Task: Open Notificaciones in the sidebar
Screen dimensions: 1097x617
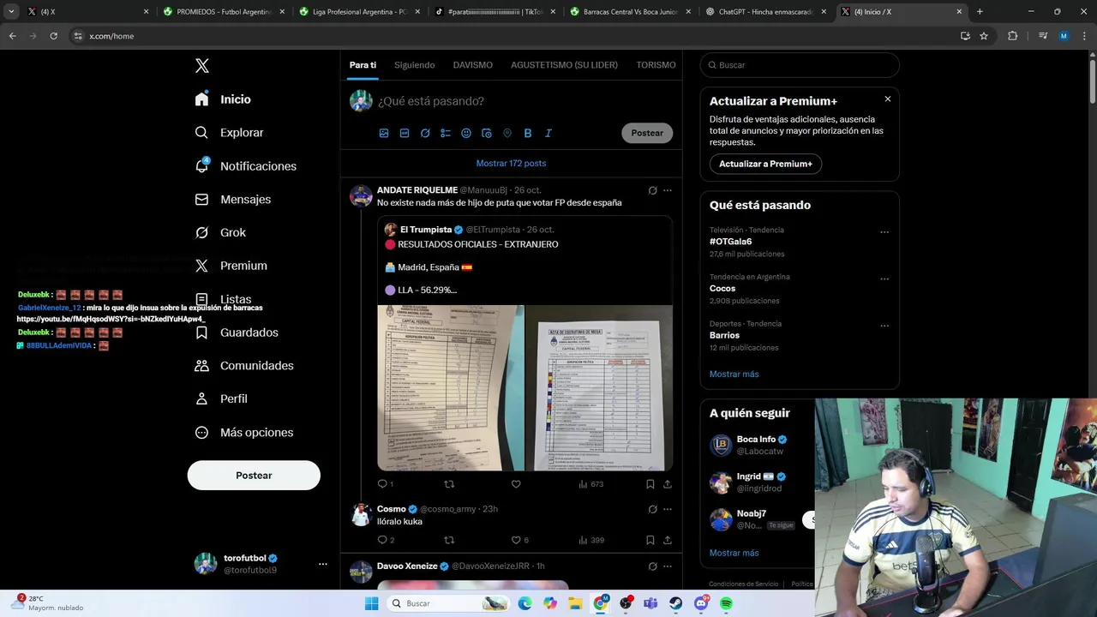Action: click(245, 166)
